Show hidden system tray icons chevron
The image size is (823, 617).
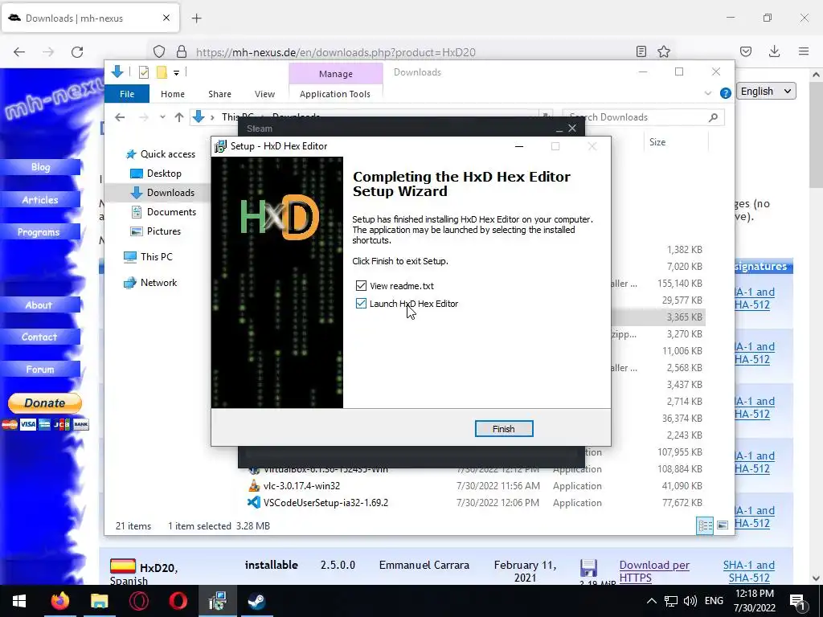[x=651, y=601]
